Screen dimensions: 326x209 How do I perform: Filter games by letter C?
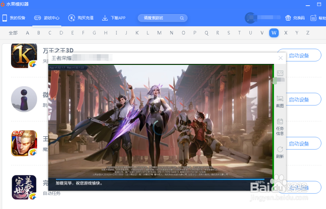click(50, 33)
